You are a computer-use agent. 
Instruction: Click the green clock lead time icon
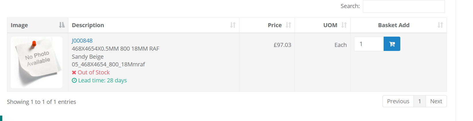click(x=74, y=81)
